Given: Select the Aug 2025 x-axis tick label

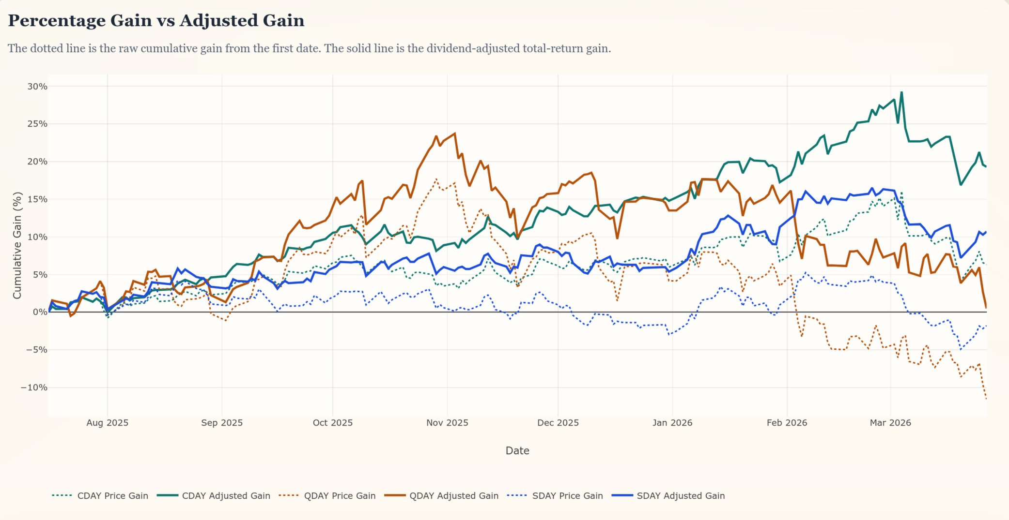Looking at the screenshot, I should tap(108, 423).
